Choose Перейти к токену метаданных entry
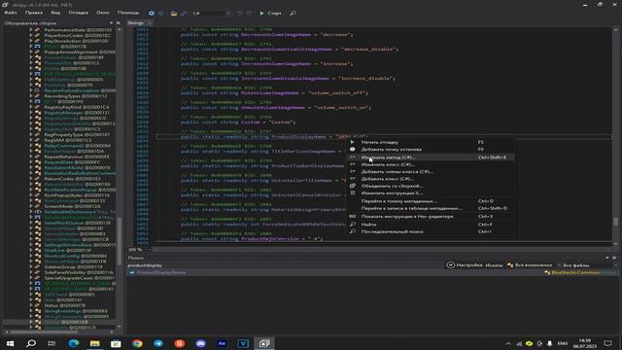 coord(432,201)
